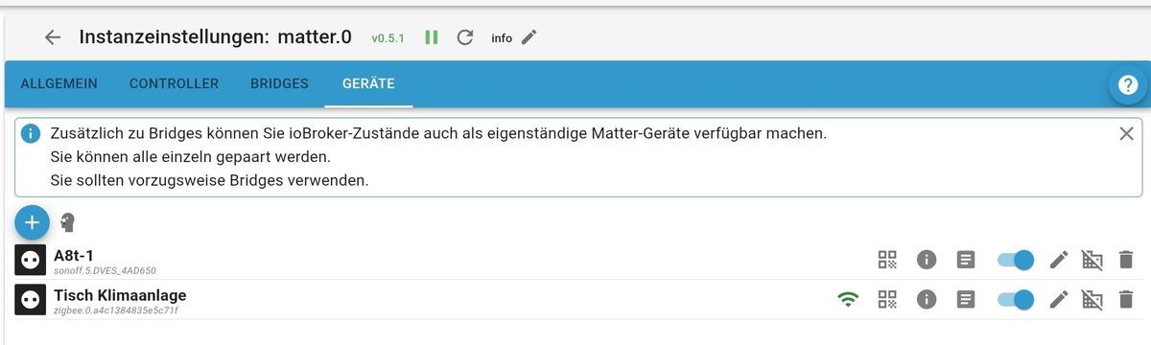The image size is (1151, 345).
Task: Click the head-shaped icon beside the plus button
Action: click(67, 222)
